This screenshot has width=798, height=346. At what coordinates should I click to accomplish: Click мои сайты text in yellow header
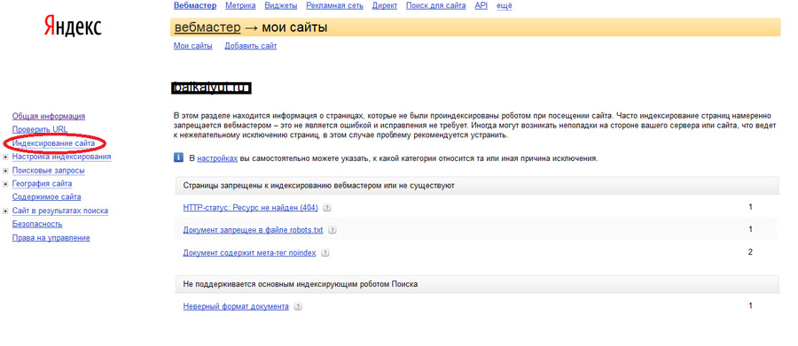click(294, 27)
